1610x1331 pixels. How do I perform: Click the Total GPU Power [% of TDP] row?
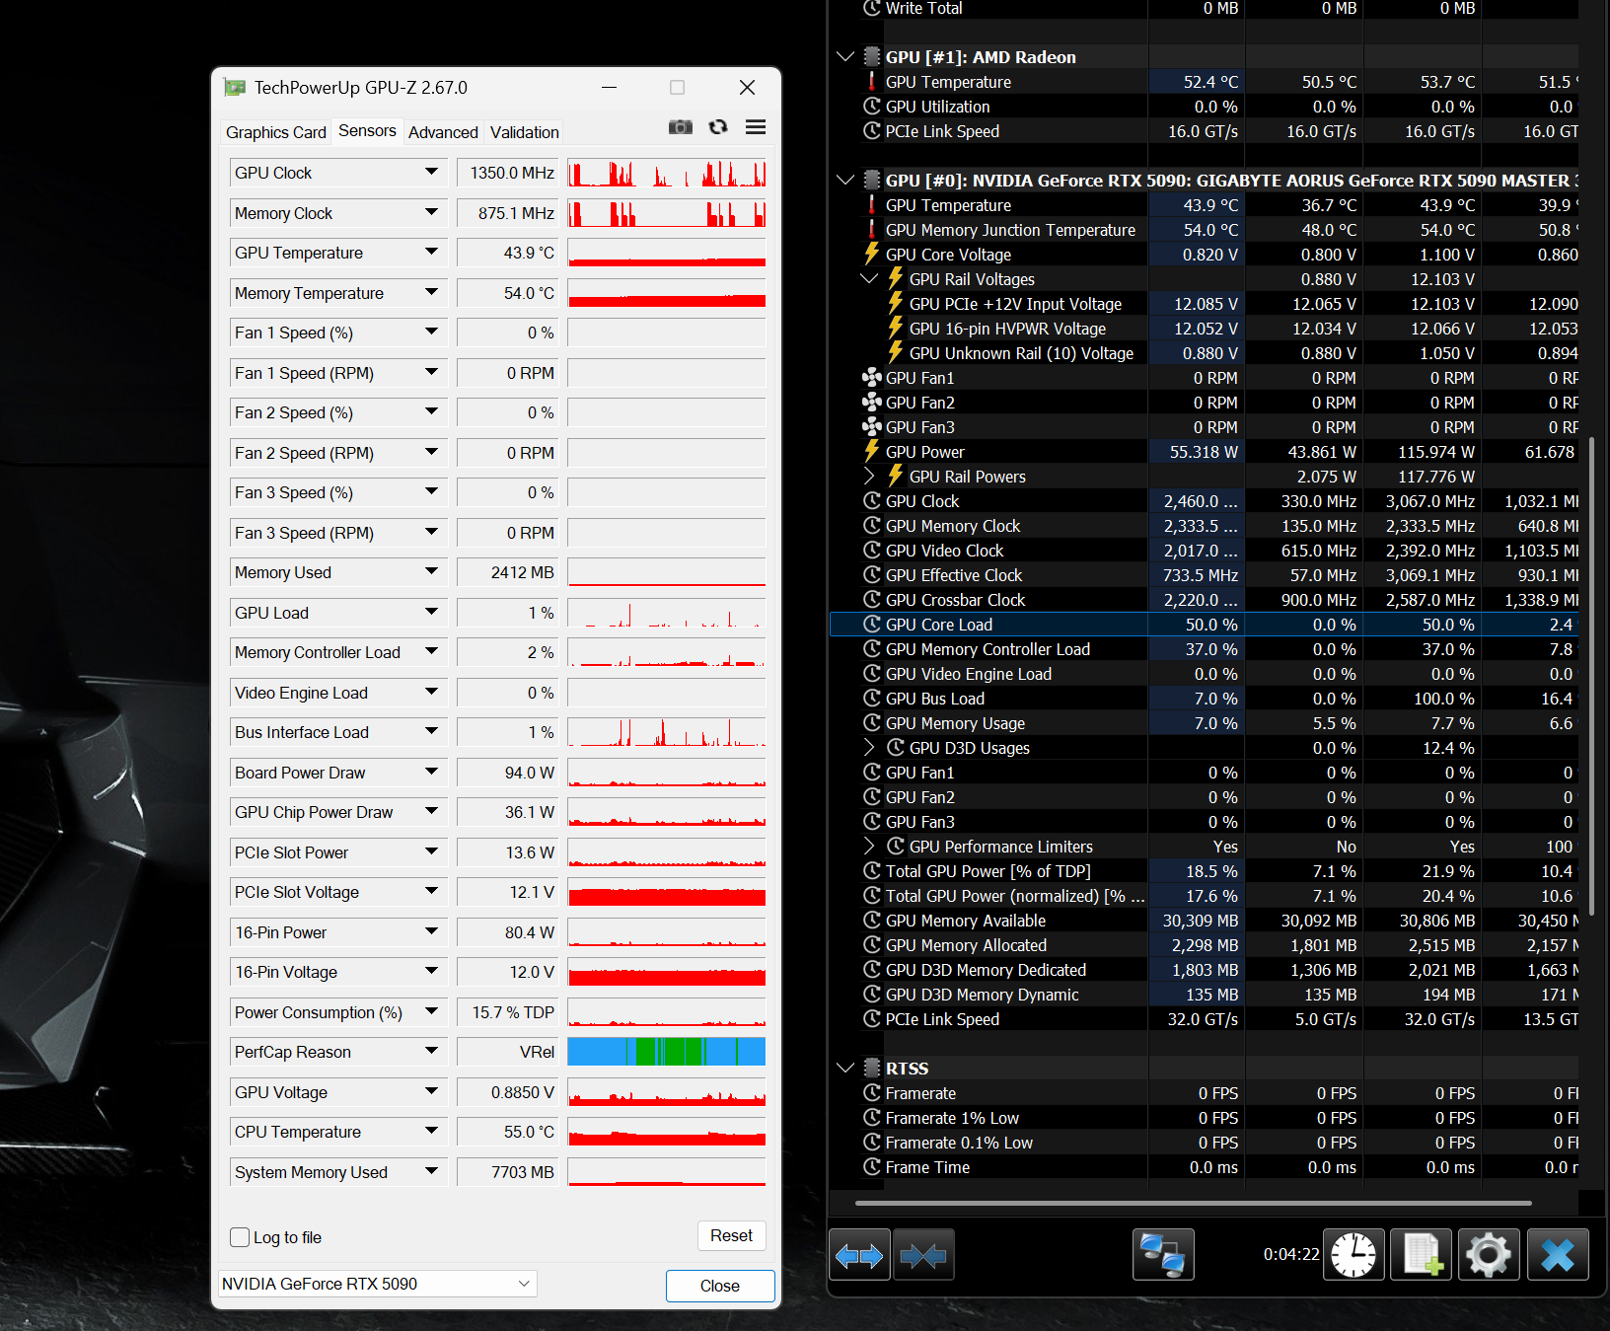tap(1205, 871)
